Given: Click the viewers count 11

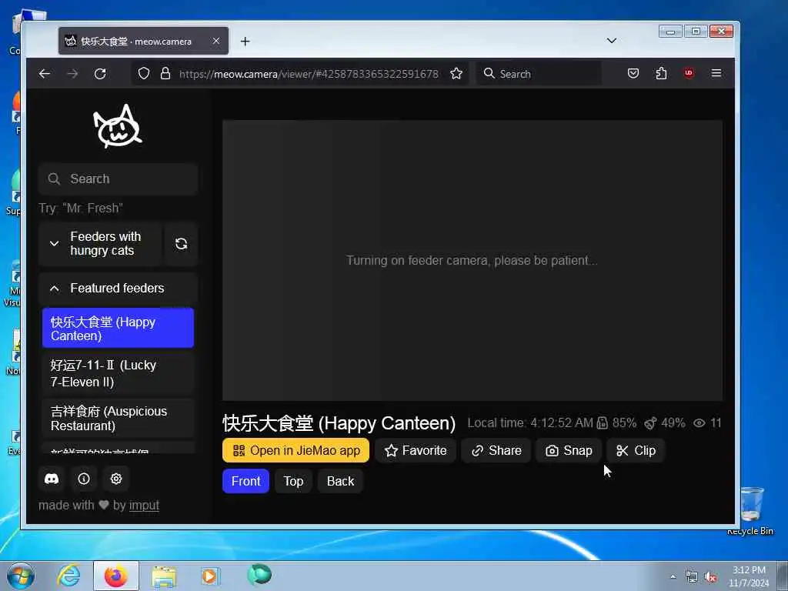Looking at the screenshot, I should pyautogui.click(x=708, y=423).
